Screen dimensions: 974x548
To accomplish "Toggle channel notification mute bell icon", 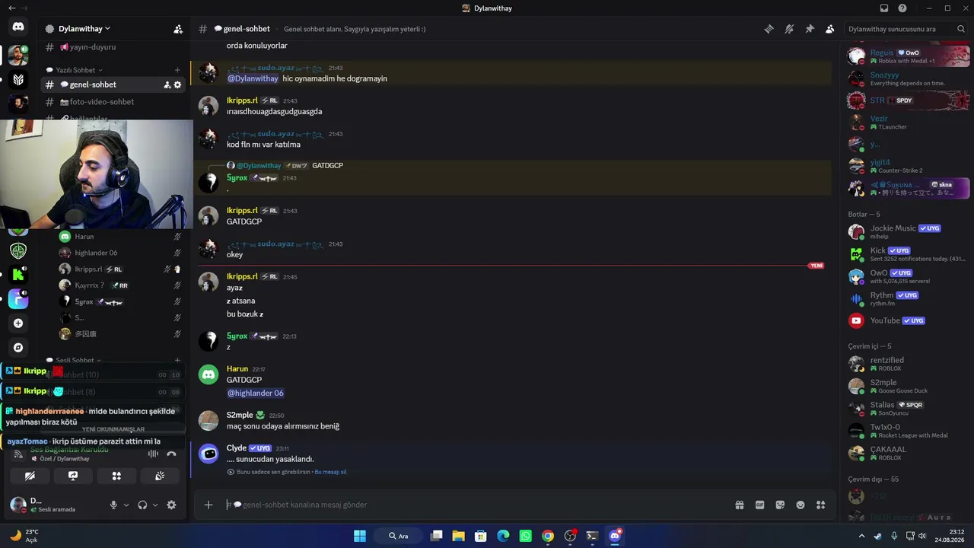I will (789, 29).
